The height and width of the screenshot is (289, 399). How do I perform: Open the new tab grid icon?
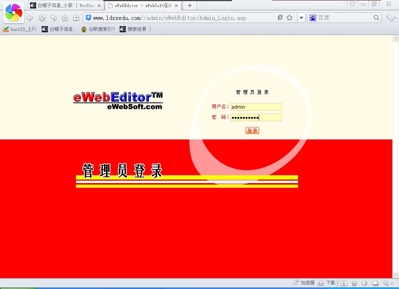[76, 18]
